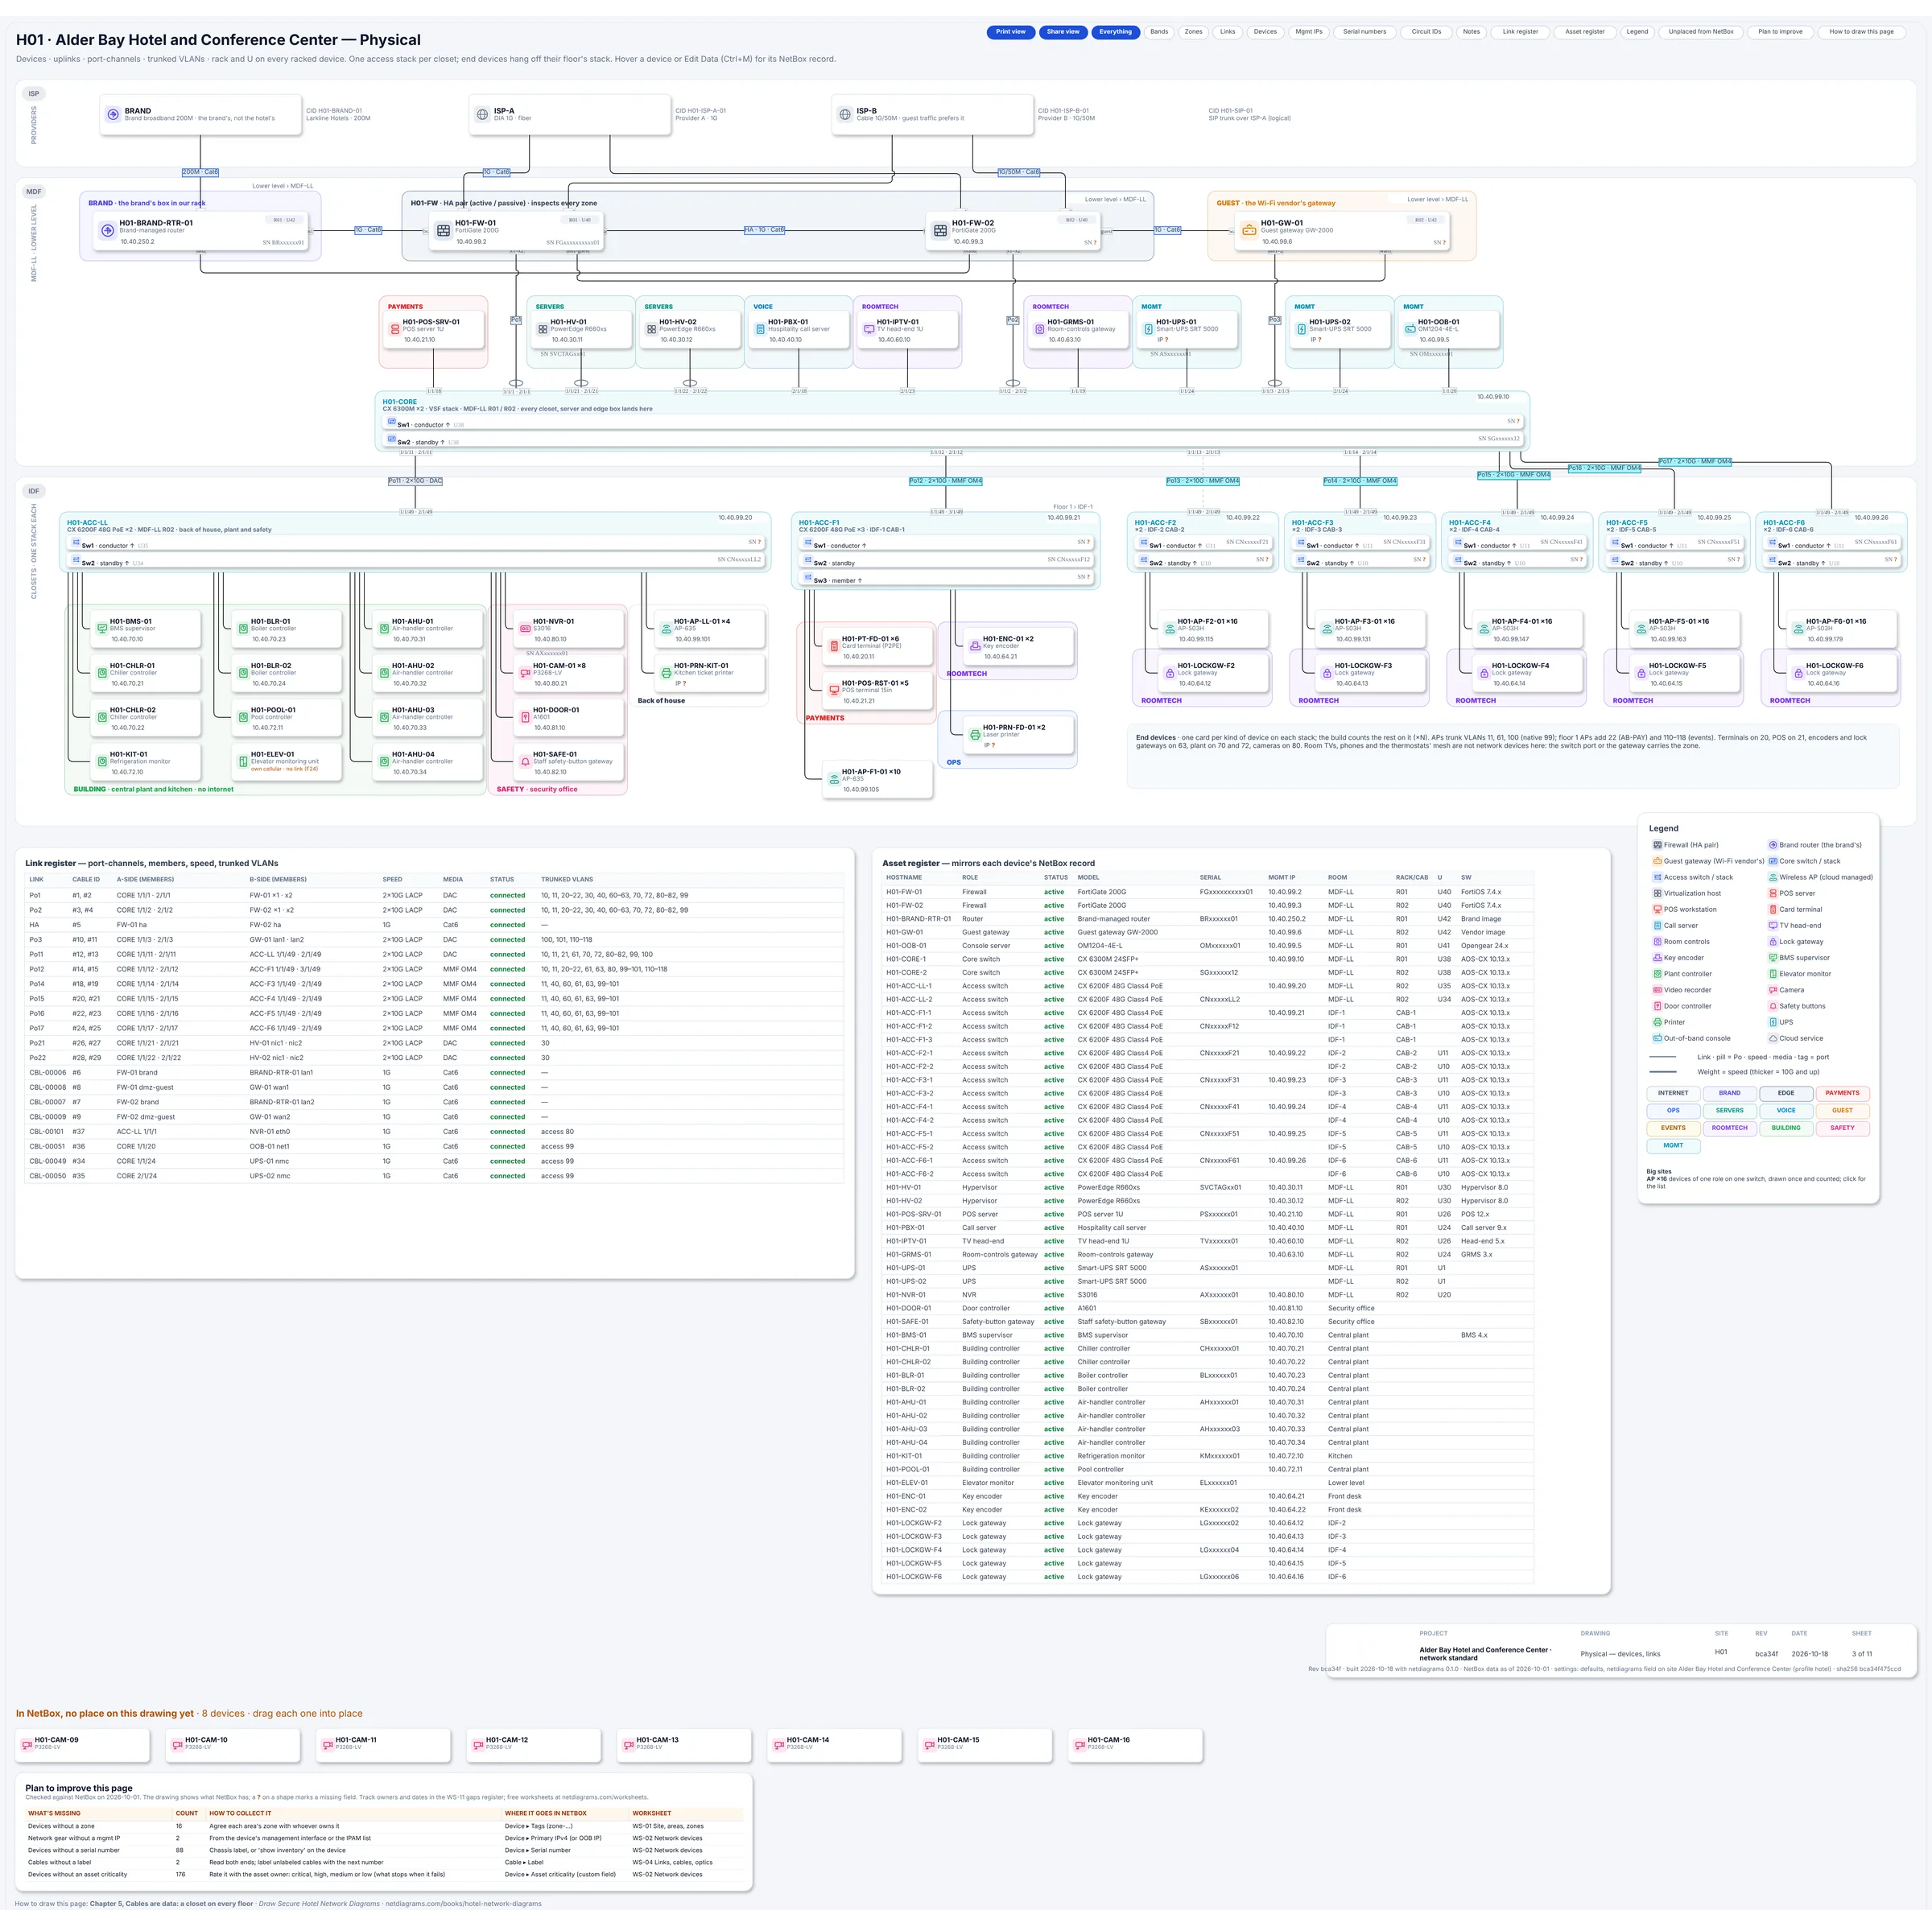Click the H01-GRMS-01 room-controls icon
1932x1910 pixels.
(x=1039, y=329)
